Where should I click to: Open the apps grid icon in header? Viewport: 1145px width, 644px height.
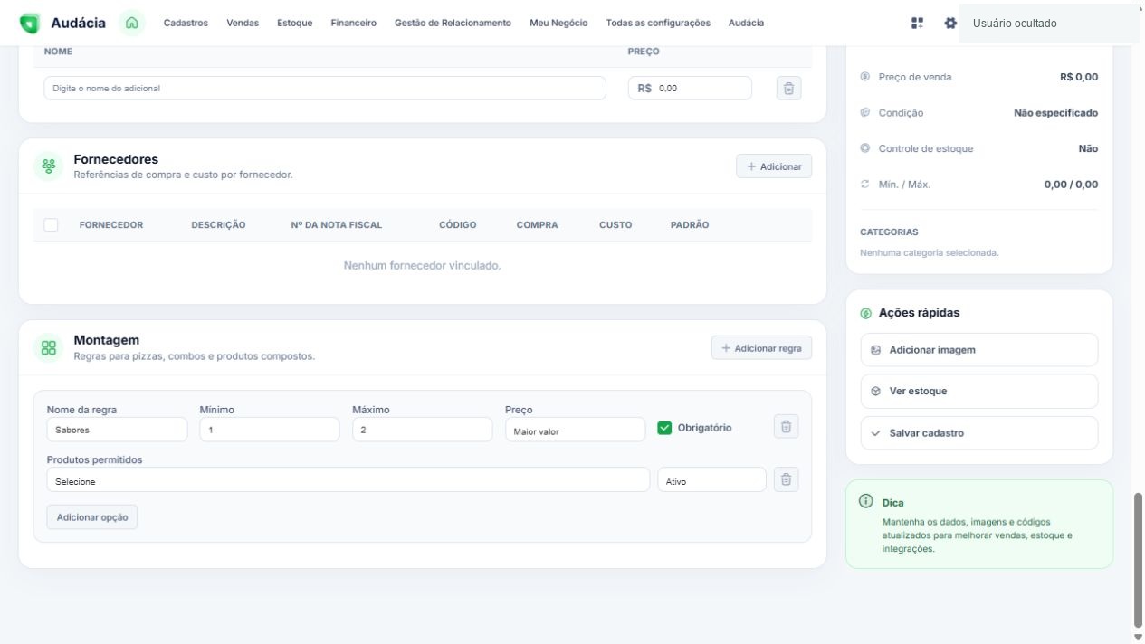pos(918,23)
